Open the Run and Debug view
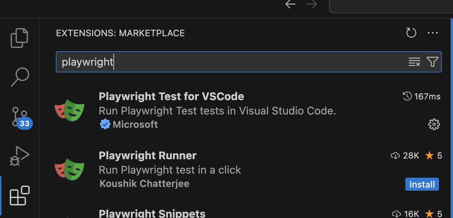This screenshot has height=218, width=453. pos(19,156)
